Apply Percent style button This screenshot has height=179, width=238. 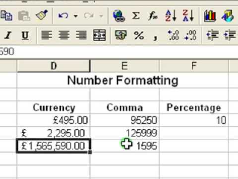tap(139, 35)
